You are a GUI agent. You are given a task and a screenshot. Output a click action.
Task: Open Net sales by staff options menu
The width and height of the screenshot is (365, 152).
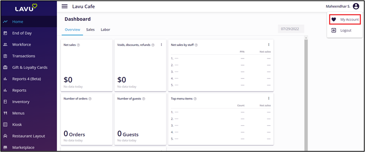click(268, 45)
